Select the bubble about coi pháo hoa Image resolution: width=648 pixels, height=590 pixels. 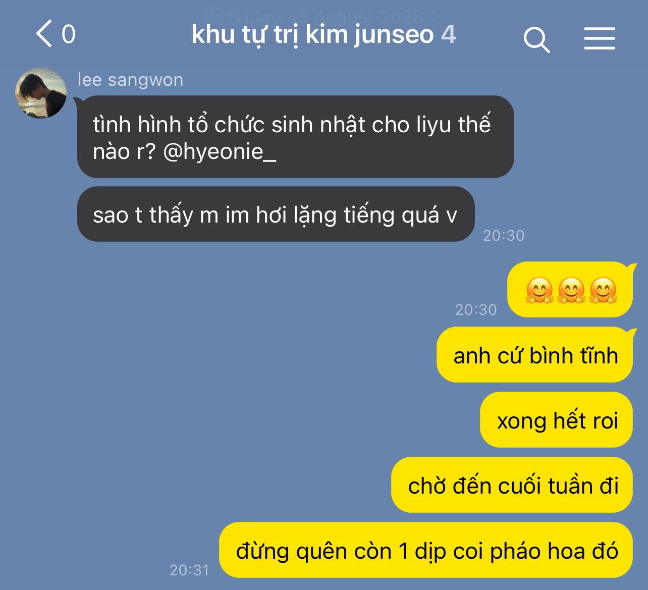(x=426, y=550)
